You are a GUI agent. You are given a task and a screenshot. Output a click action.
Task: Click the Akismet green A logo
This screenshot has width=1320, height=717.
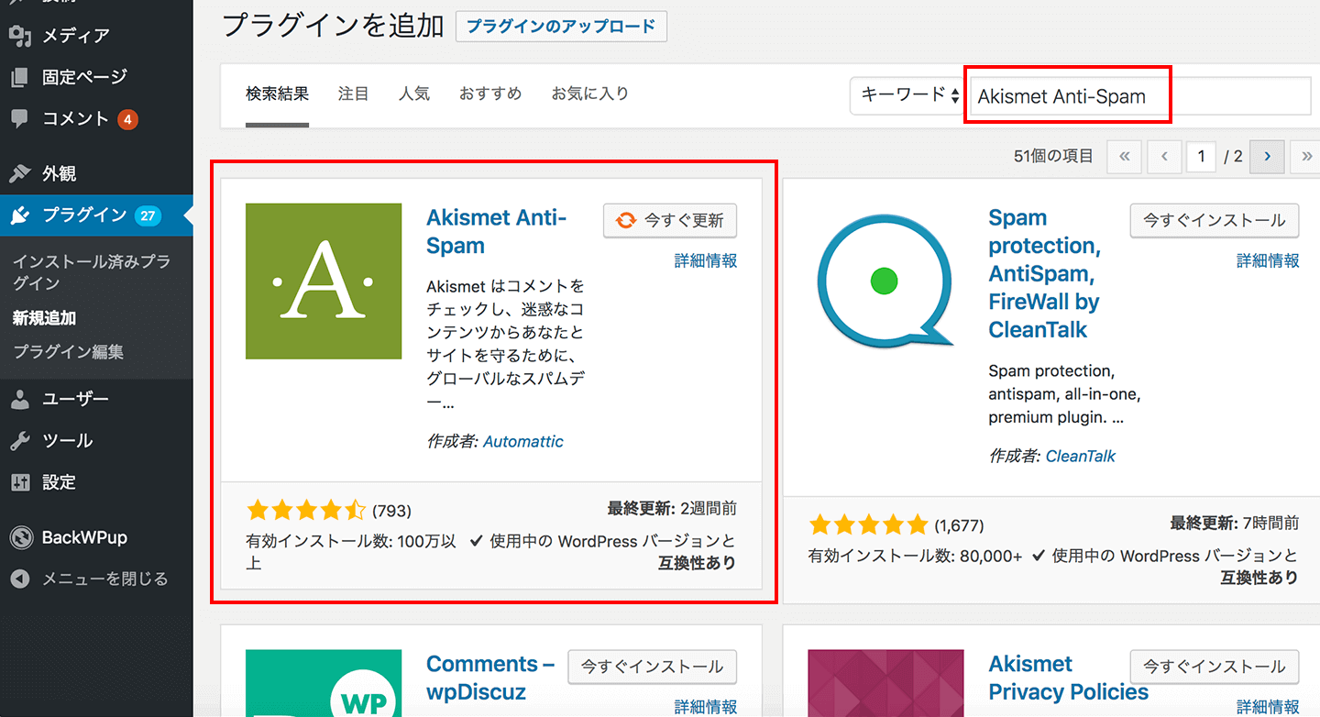324,281
